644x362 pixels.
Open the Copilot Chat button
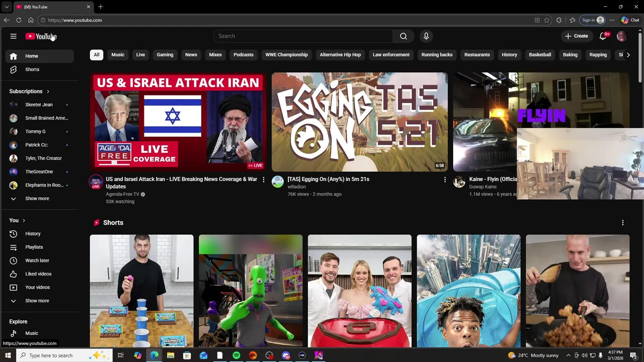click(x=630, y=20)
